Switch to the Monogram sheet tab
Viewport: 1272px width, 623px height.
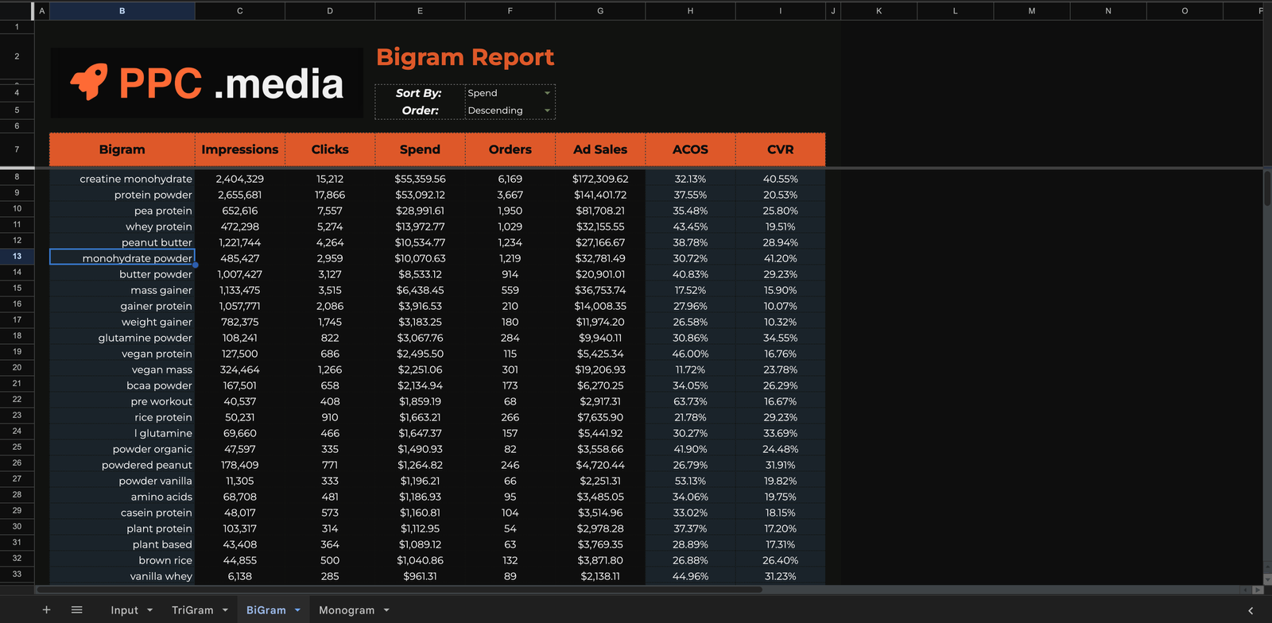point(346,610)
